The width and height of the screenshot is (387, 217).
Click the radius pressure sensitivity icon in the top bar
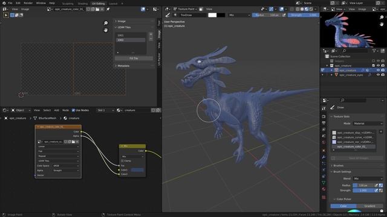284,15
